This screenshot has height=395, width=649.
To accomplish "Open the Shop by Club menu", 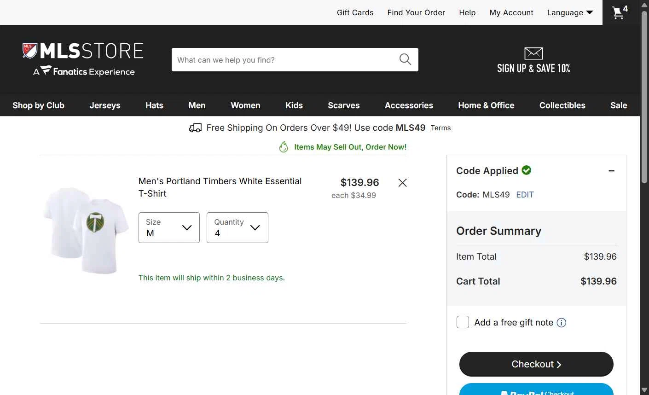I will coord(39,105).
